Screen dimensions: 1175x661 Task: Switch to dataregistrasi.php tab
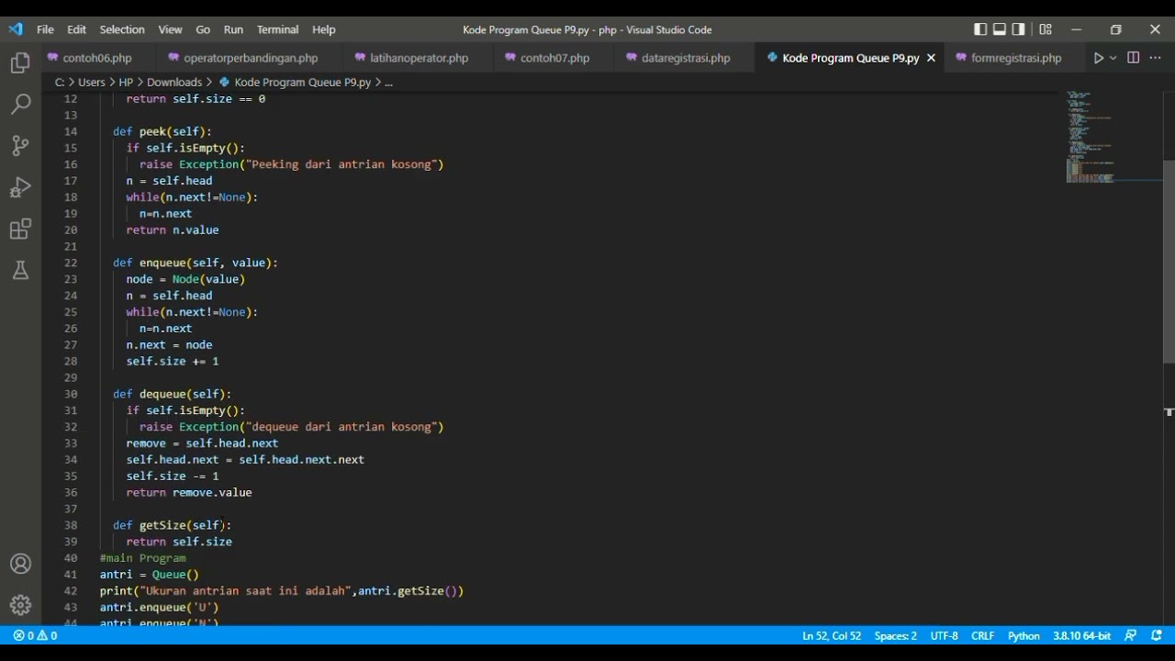tap(686, 58)
